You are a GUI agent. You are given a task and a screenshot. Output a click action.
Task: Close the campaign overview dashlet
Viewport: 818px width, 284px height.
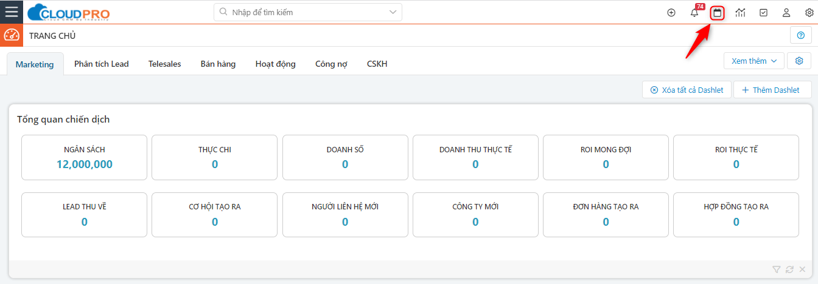click(x=802, y=269)
